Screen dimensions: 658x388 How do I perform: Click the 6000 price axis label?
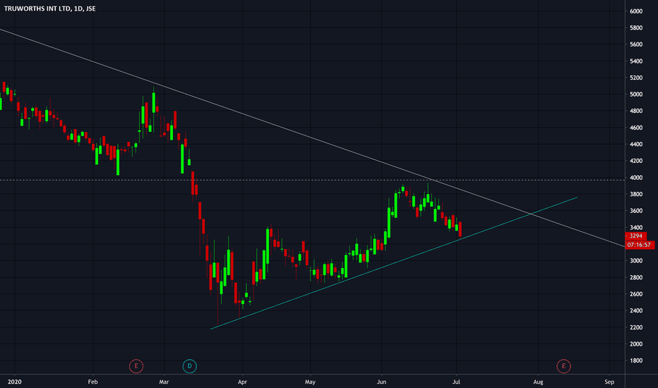(x=635, y=11)
